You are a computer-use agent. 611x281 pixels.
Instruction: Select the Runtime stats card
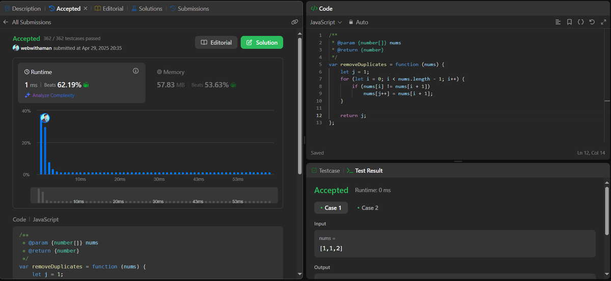[x=81, y=83]
